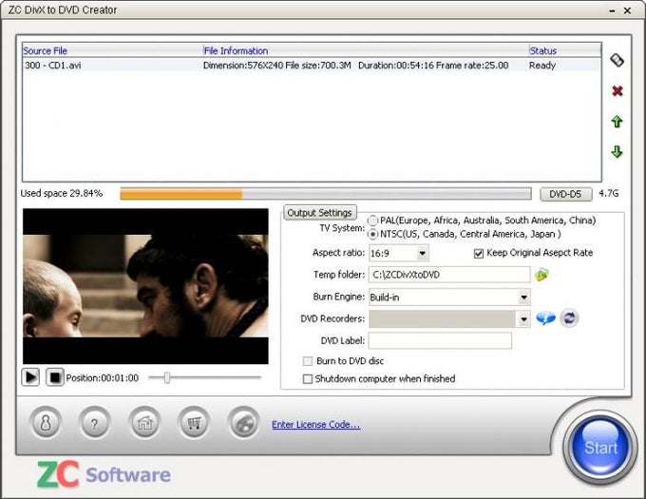Open purchase page via shopping cart icon

click(194, 422)
